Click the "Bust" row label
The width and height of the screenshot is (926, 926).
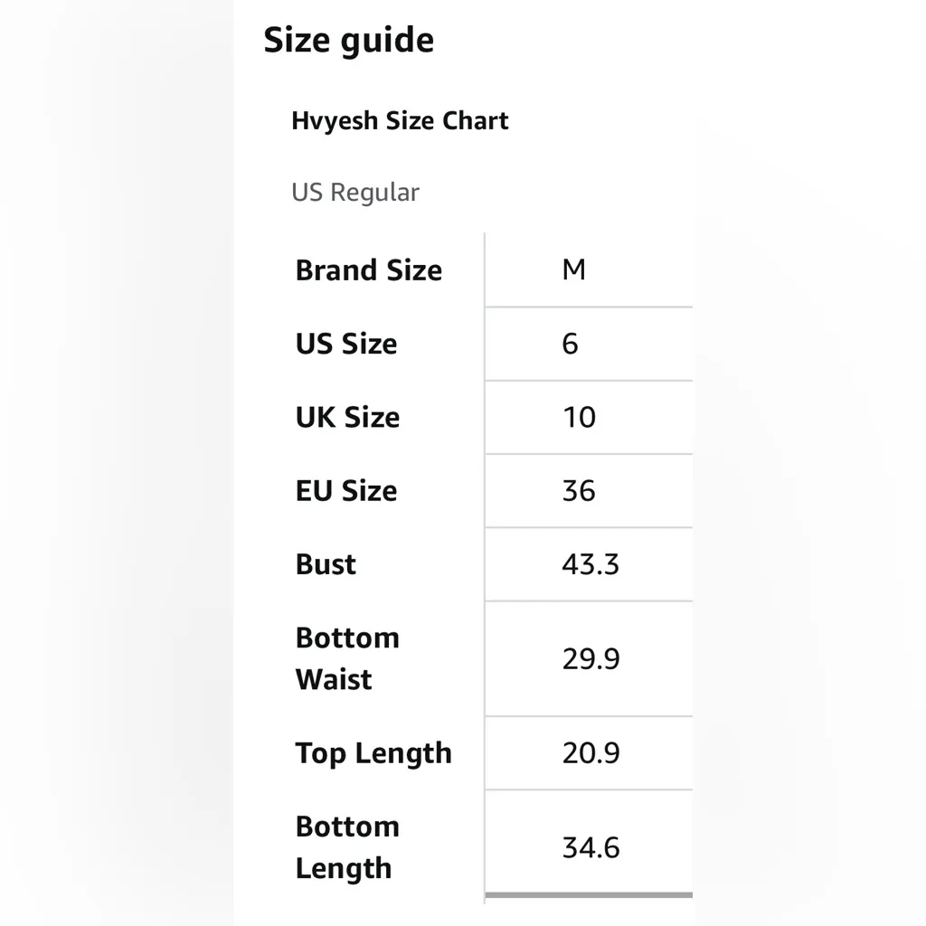pos(326,564)
